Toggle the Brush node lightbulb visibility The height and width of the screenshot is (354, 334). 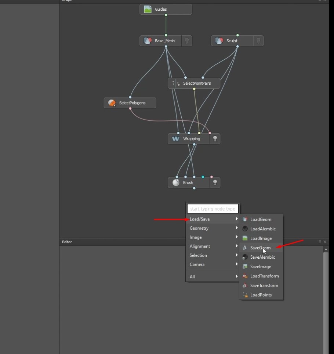point(215,183)
